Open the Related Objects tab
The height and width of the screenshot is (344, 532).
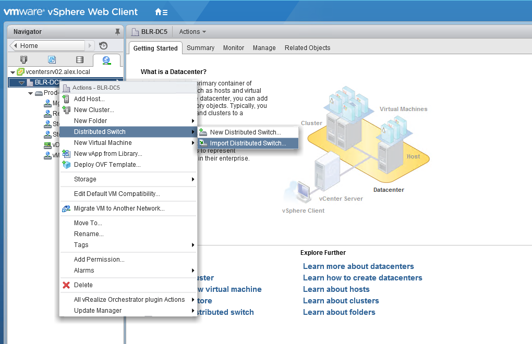(x=307, y=48)
